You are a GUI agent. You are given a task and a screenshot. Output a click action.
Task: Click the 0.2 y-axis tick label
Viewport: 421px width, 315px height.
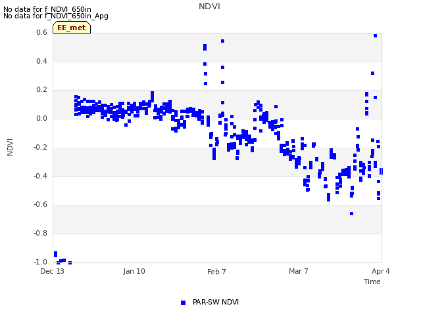[41, 90]
